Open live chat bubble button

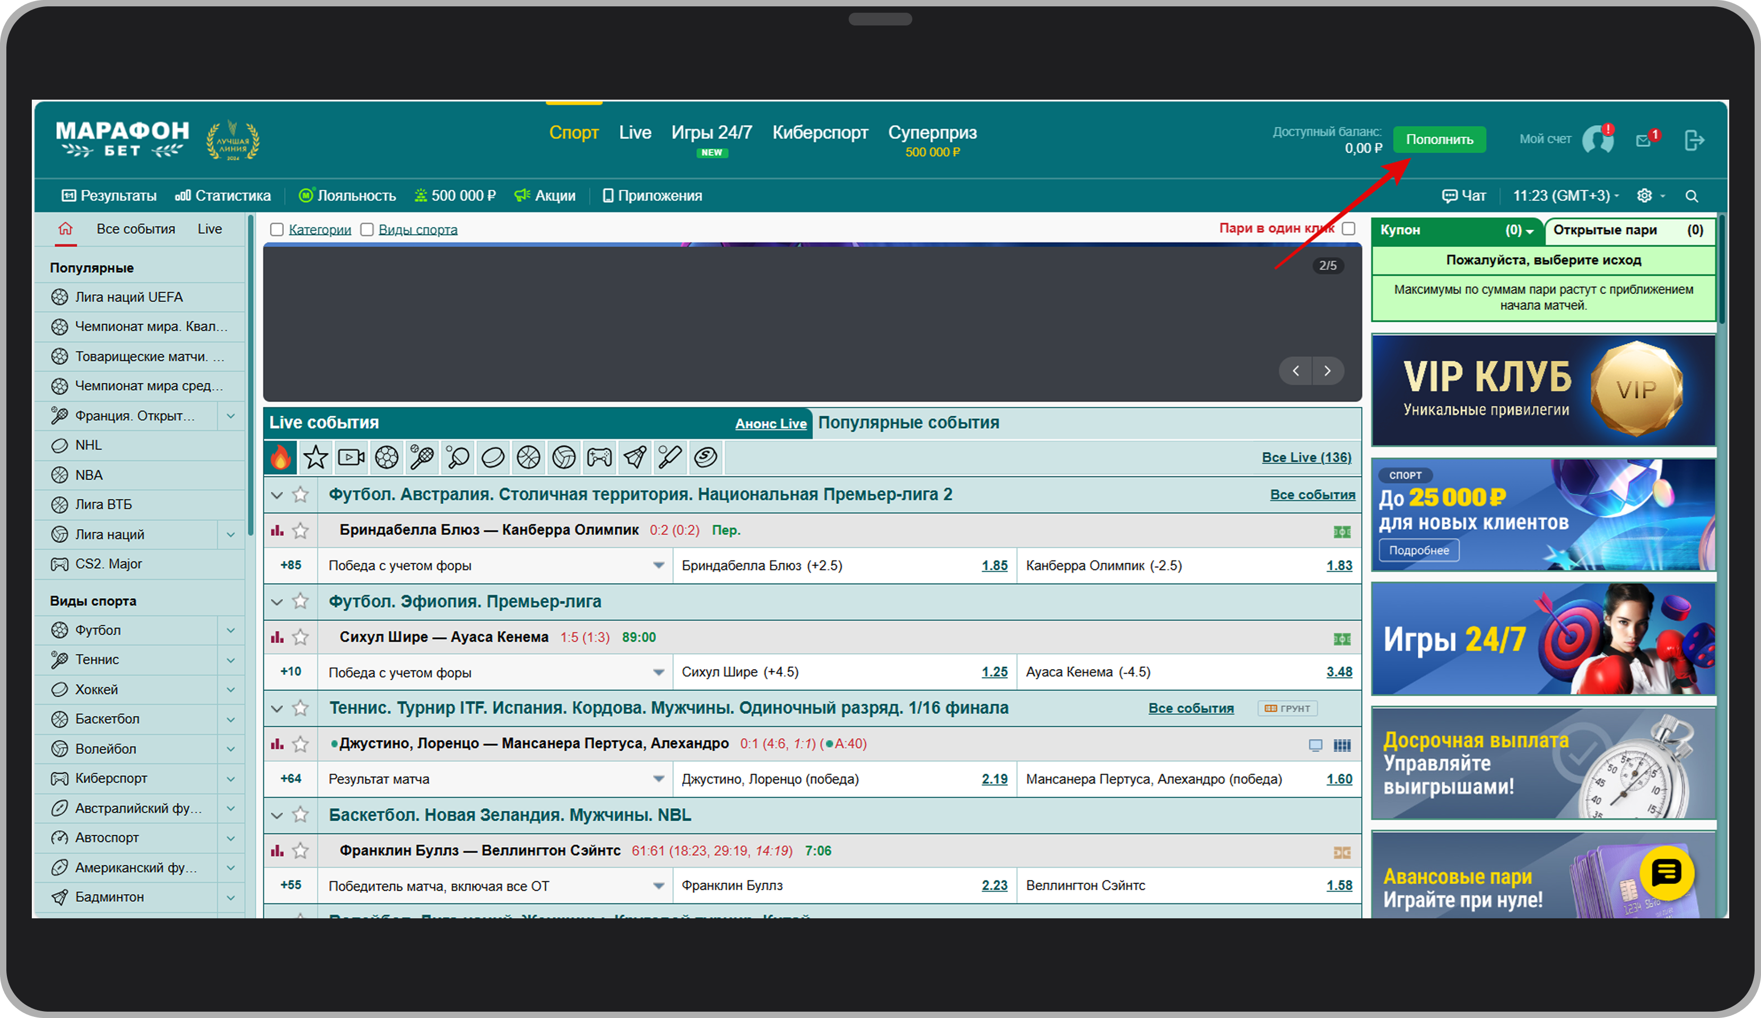click(x=1667, y=873)
